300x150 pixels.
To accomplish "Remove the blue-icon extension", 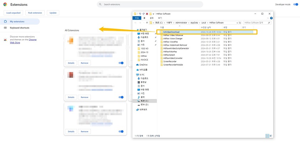I will [x=84, y=131].
